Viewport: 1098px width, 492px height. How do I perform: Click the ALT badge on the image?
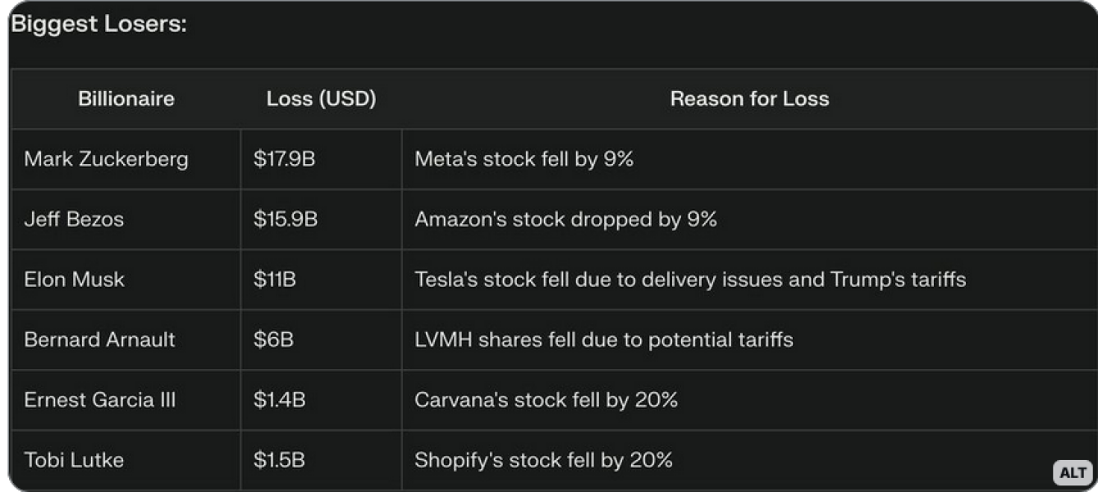pyautogui.click(x=1073, y=472)
